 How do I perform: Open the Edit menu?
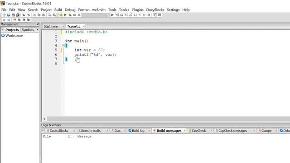12,10
